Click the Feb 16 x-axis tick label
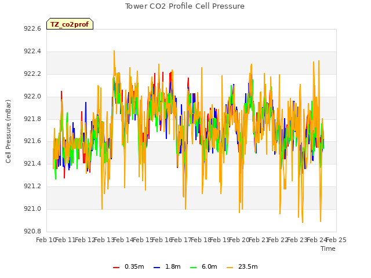Viewport: 371px width, 278px height. coord(162,240)
